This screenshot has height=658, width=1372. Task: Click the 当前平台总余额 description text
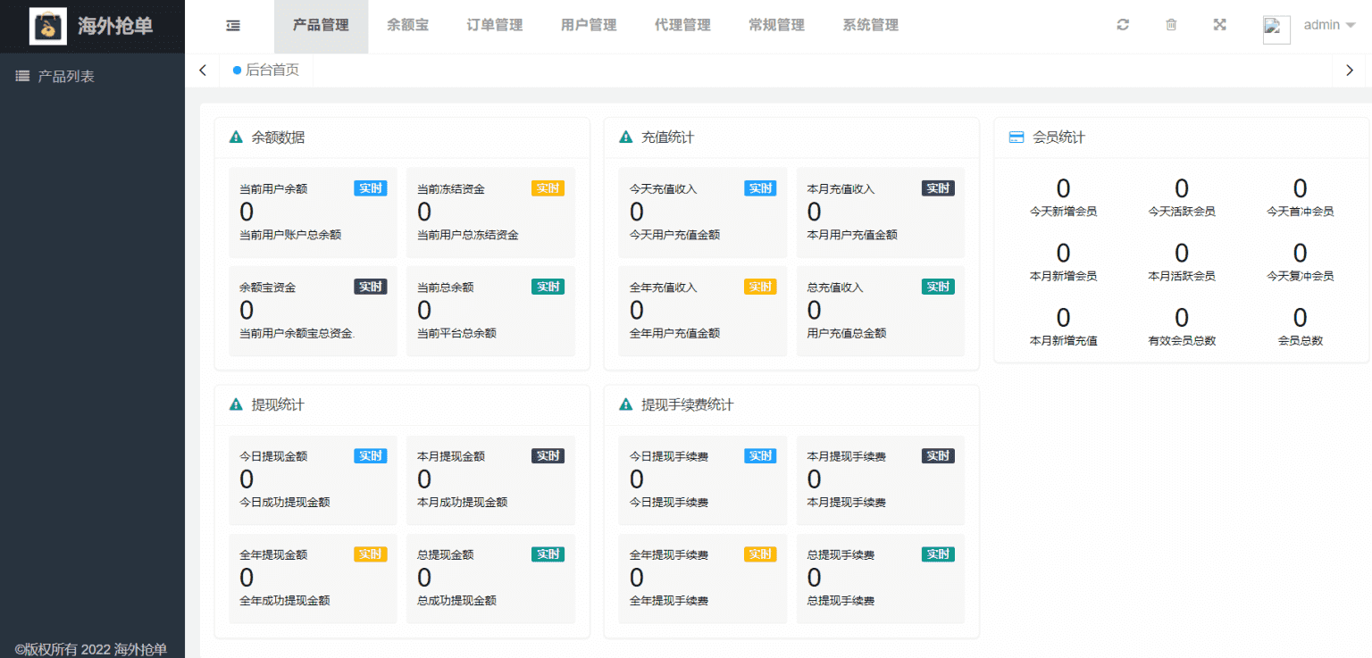pyautogui.click(x=456, y=333)
